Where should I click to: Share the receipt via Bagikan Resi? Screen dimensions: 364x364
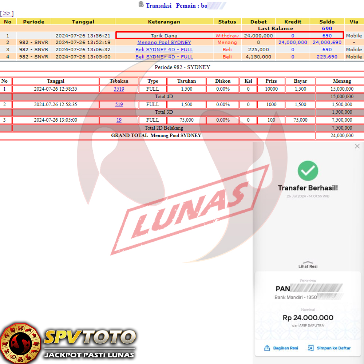[281, 348]
